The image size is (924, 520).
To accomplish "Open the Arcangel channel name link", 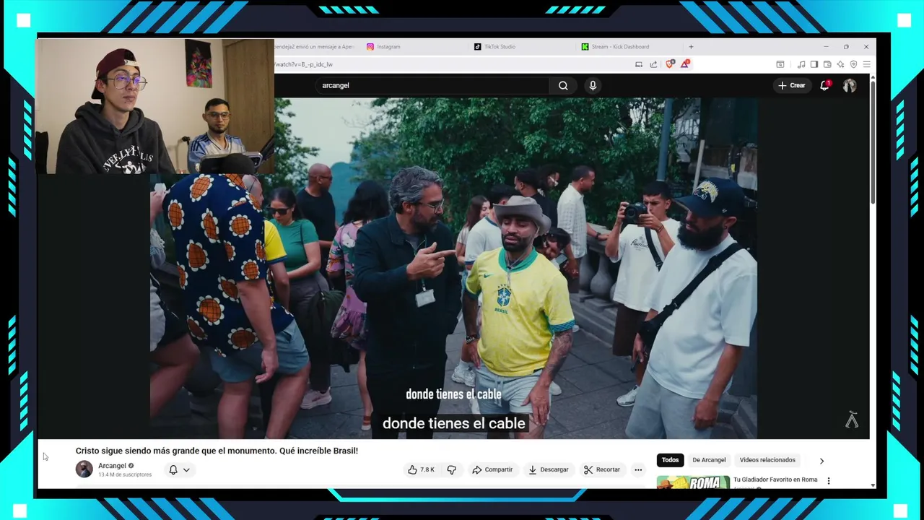I will click(x=112, y=466).
